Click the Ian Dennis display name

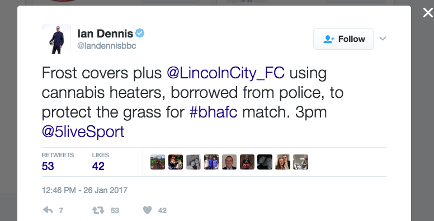(105, 34)
